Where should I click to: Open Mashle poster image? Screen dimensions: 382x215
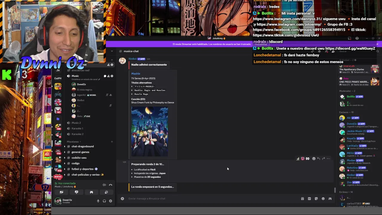(150, 131)
